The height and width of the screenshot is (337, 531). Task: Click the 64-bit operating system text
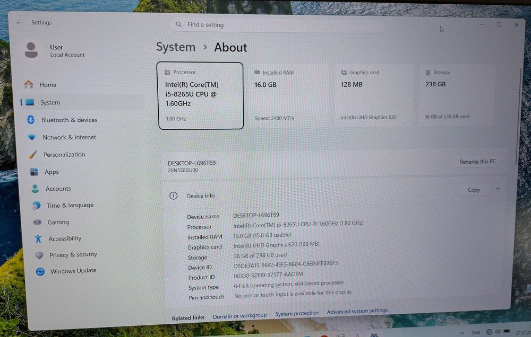[x=289, y=284]
